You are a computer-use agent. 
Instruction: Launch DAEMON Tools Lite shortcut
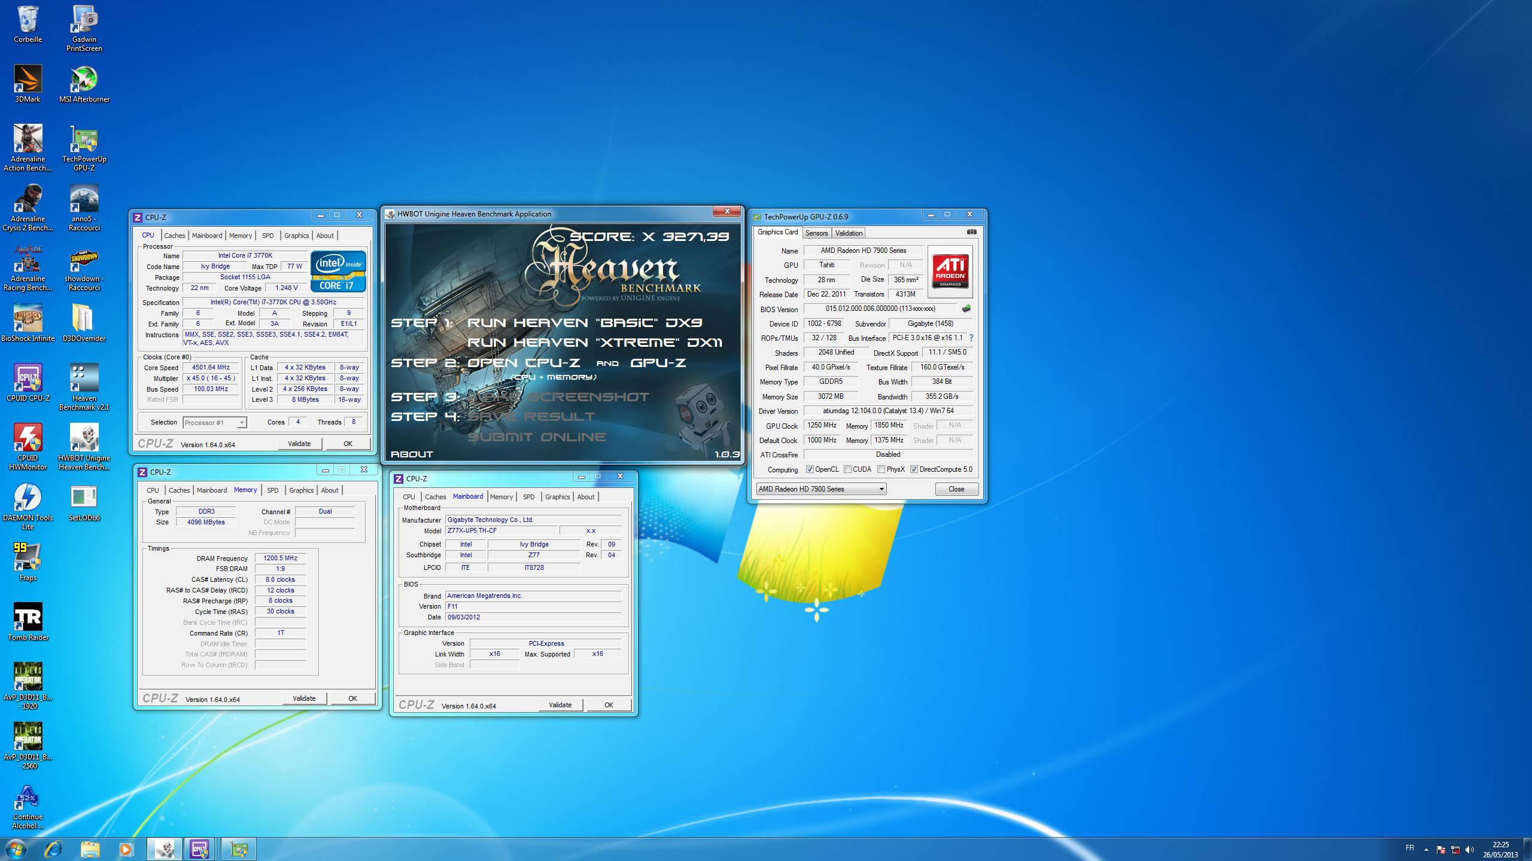pos(28,506)
